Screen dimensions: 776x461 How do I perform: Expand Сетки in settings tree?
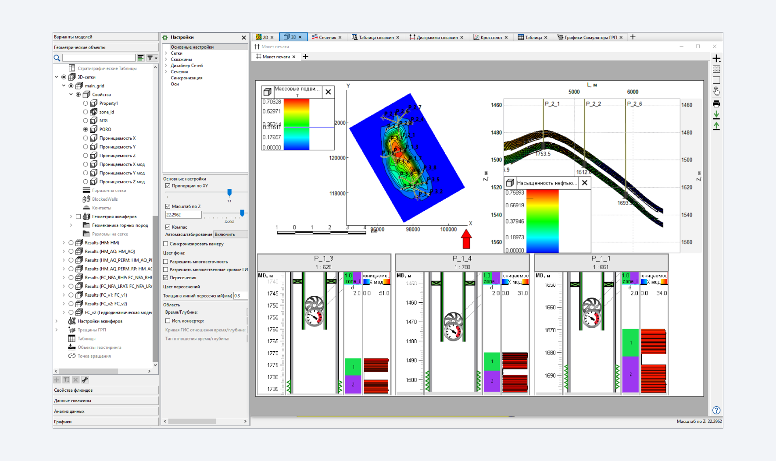[166, 53]
